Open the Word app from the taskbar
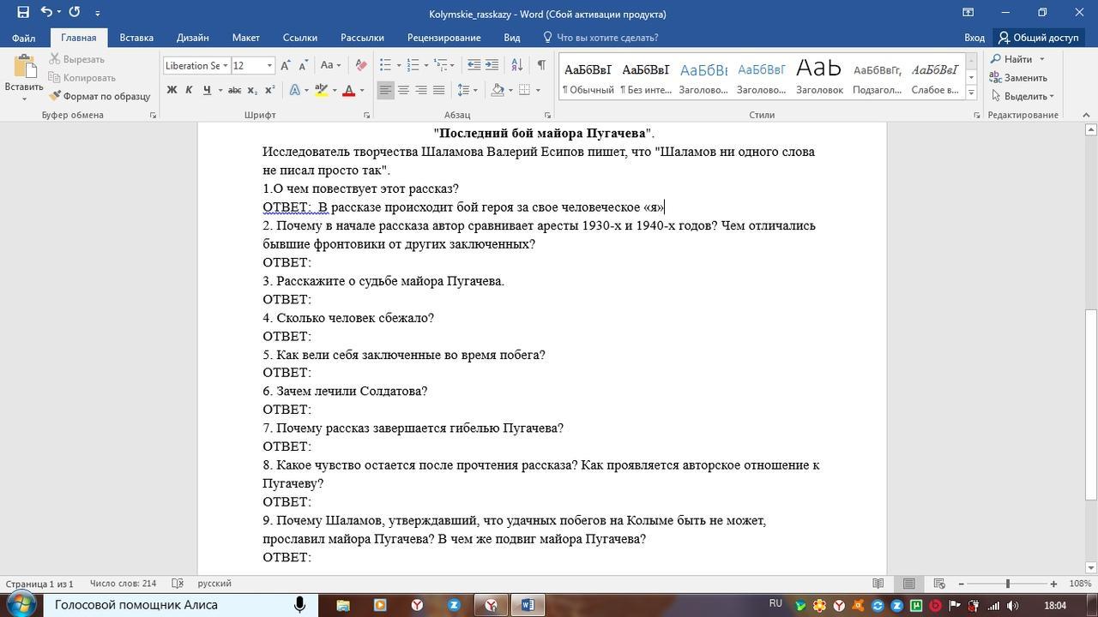 coord(528,605)
